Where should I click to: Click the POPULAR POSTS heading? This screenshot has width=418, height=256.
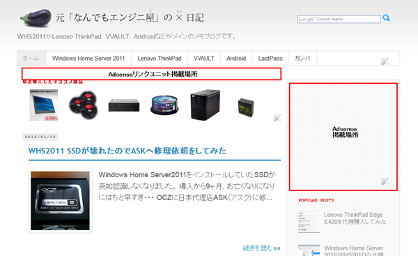[316, 200]
